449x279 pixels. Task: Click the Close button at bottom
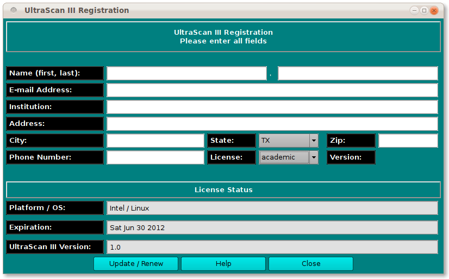point(310,264)
